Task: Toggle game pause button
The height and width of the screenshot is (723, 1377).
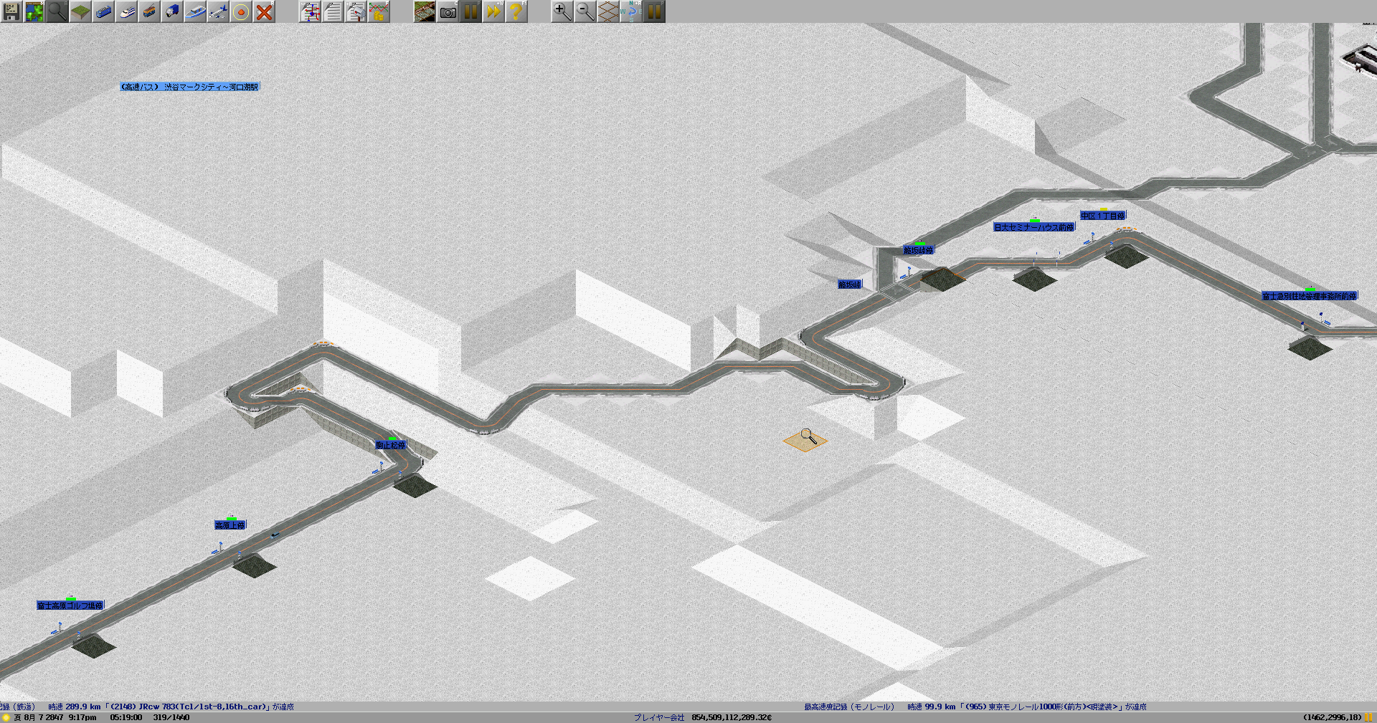Action: click(470, 11)
